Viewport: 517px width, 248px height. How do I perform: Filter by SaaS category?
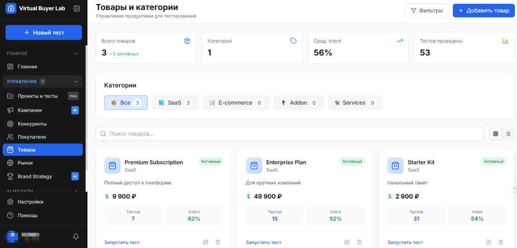click(175, 103)
